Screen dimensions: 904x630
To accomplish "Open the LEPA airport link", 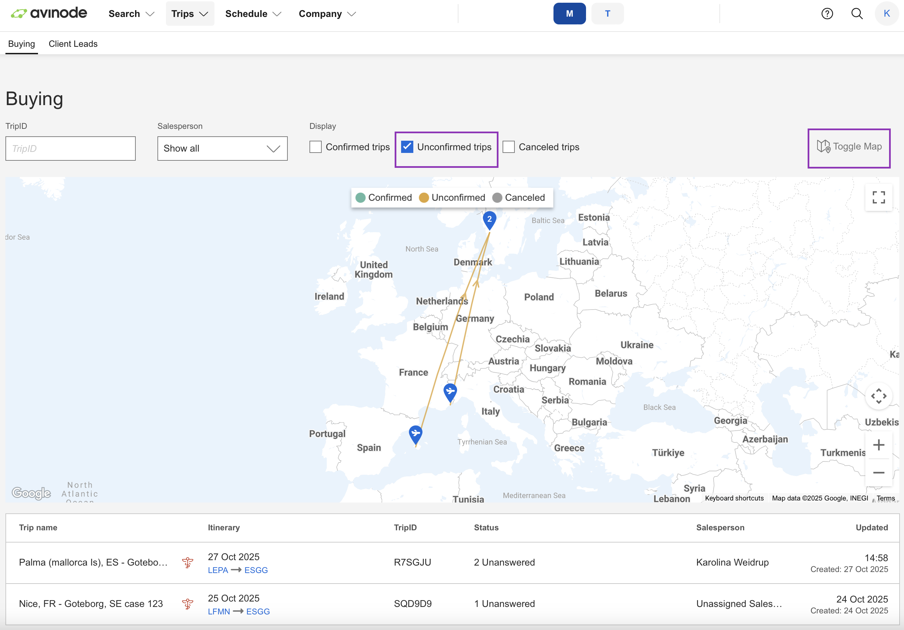I will pos(218,570).
